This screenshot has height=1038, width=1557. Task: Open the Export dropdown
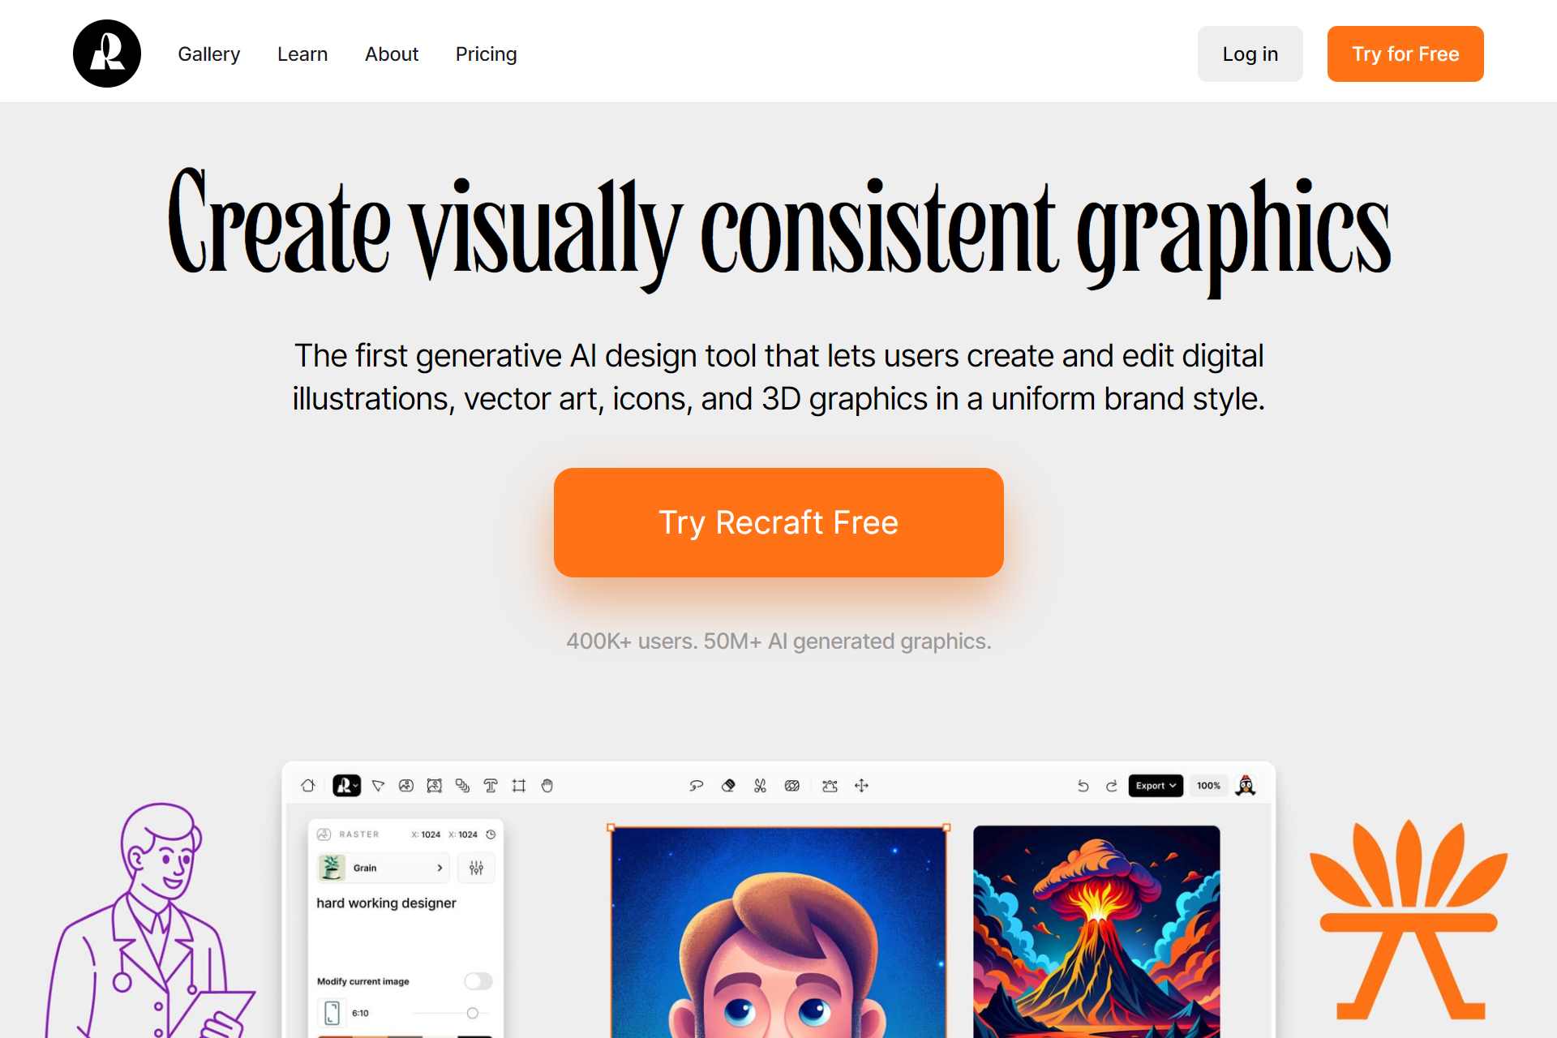pyautogui.click(x=1156, y=785)
